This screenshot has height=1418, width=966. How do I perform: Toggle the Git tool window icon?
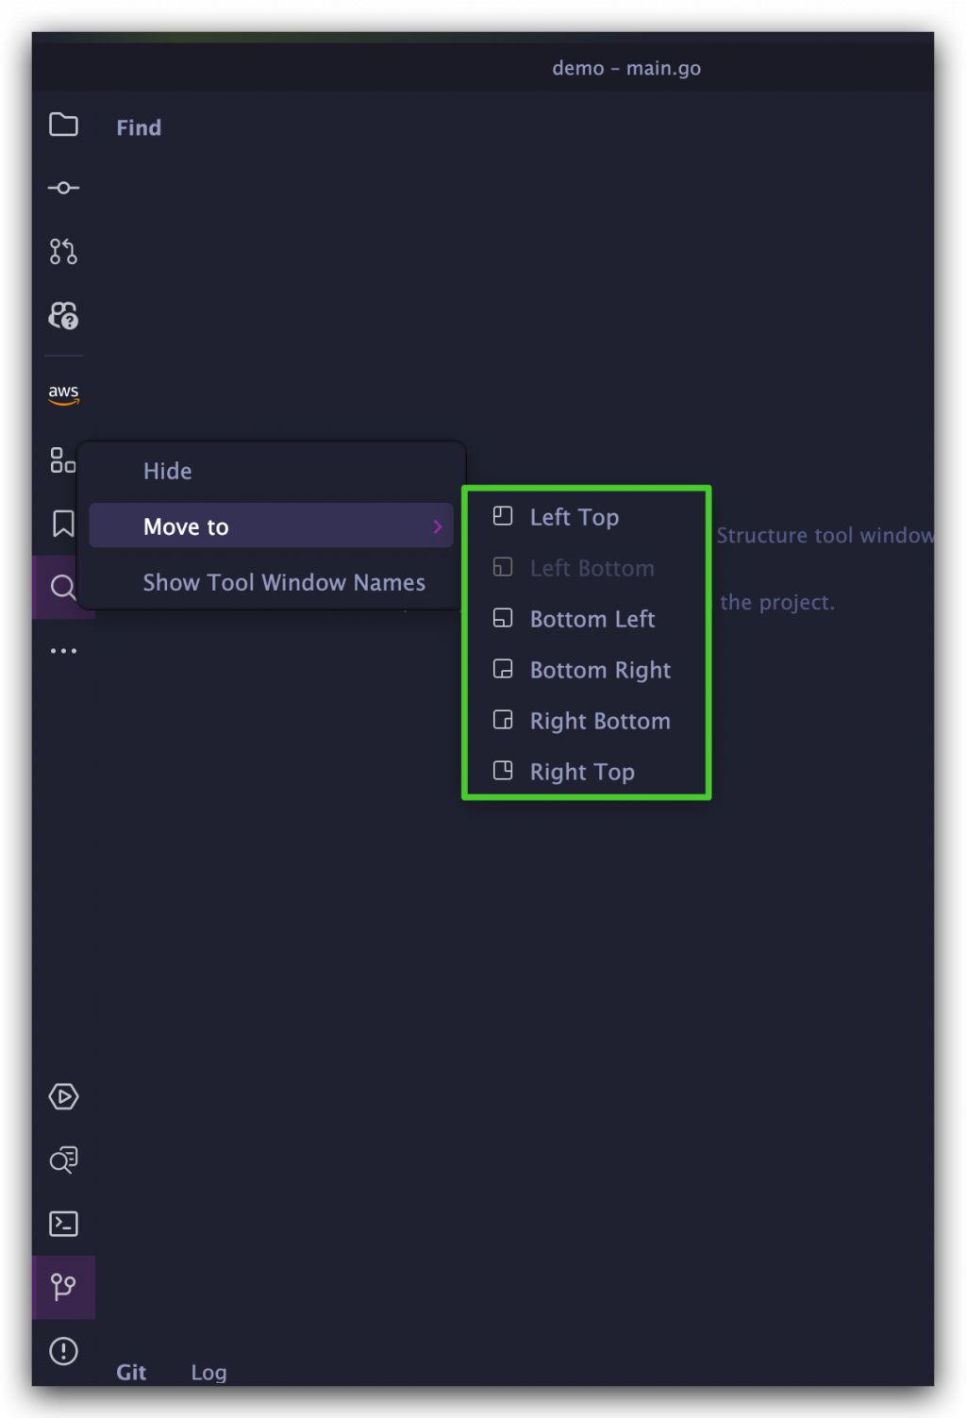pyautogui.click(x=63, y=1287)
